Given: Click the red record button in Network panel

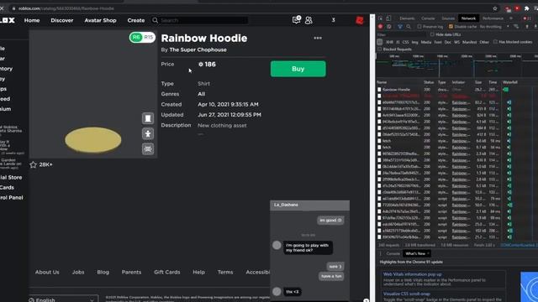Looking at the screenshot, I should coord(380,26).
